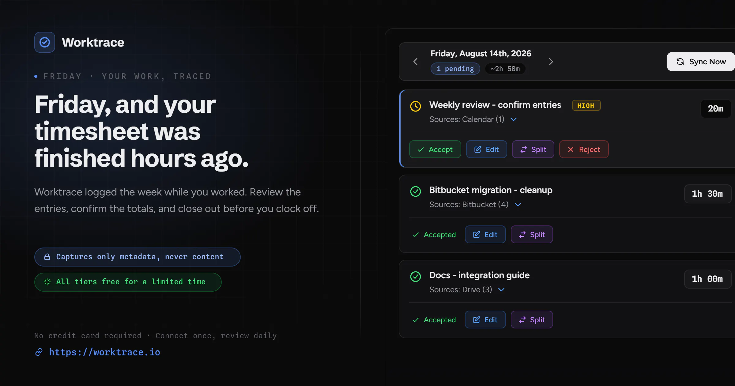Viewport: 735px width, 386px height.
Task: Go to previous day with left chevron
Action: [416, 62]
